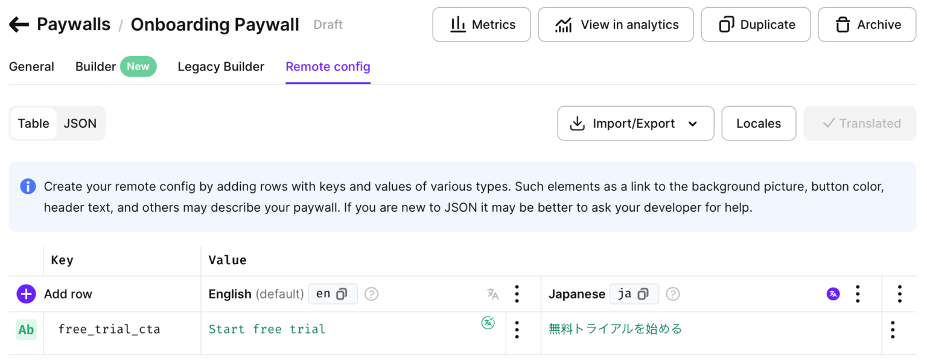Click help icon next to Japanese locale

(x=672, y=294)
